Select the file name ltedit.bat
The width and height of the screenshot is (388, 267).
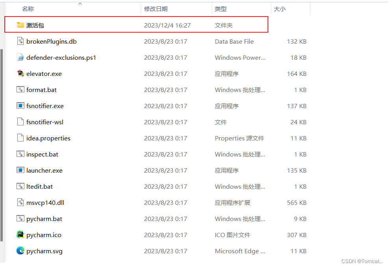pyautogui.click(x=40, y=186)
